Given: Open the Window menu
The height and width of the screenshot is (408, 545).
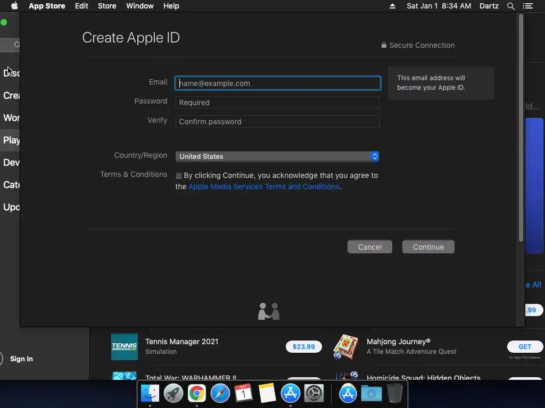Looking at the screenshot, I should click(140, 6).
